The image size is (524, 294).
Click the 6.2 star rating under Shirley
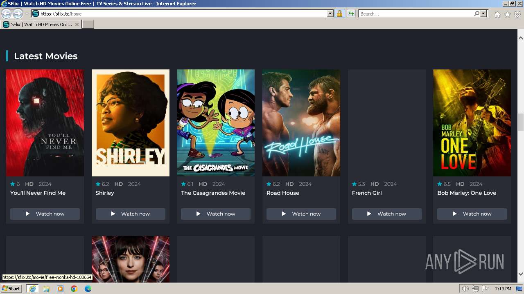click(x=102, y=184)
